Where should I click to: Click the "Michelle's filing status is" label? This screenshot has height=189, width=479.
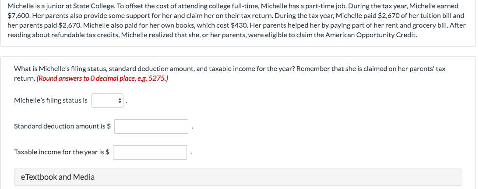click(x=50, y=100)
